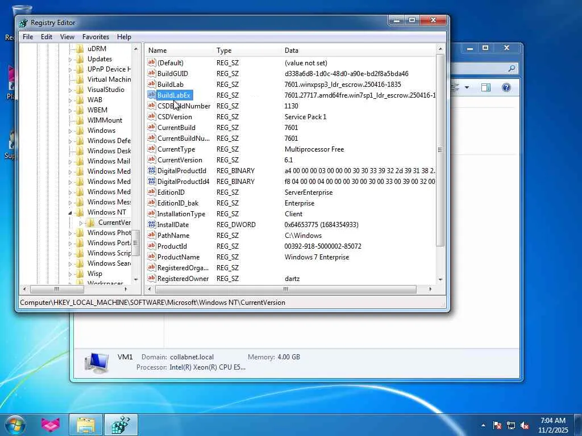The width and height of the screenshot is (582, 436).
Task: Expand the VisualStudio key
Action: (70, 90)
